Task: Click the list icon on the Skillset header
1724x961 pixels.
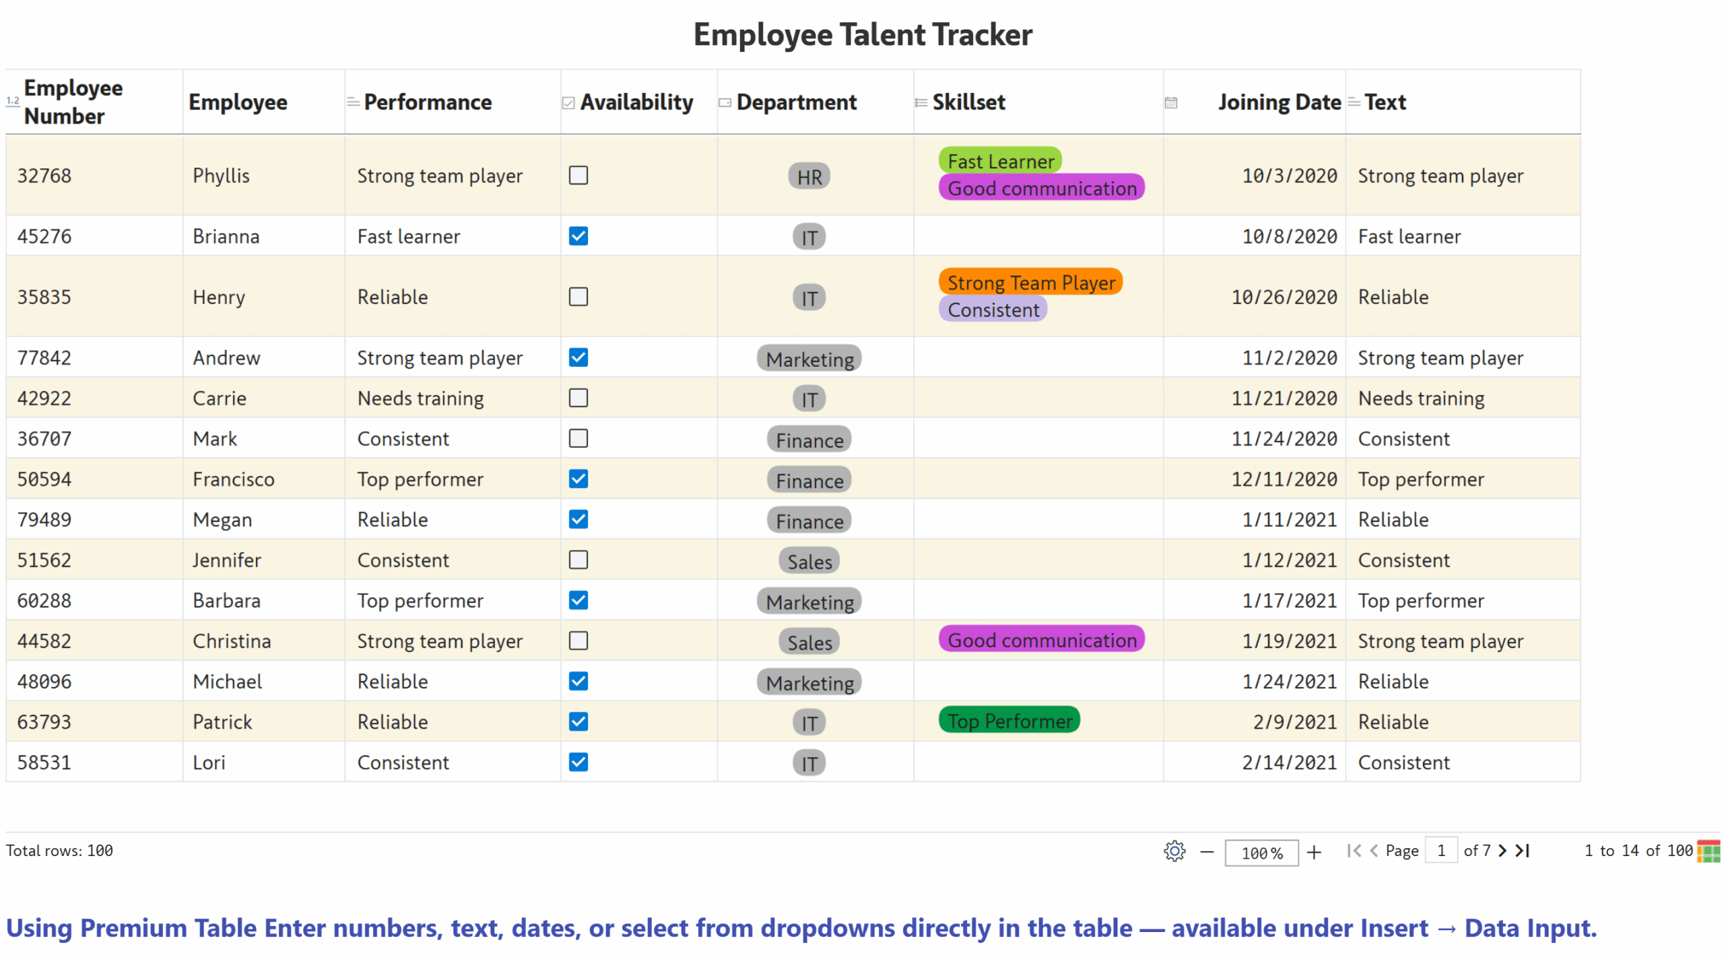Action: point(920,102)
